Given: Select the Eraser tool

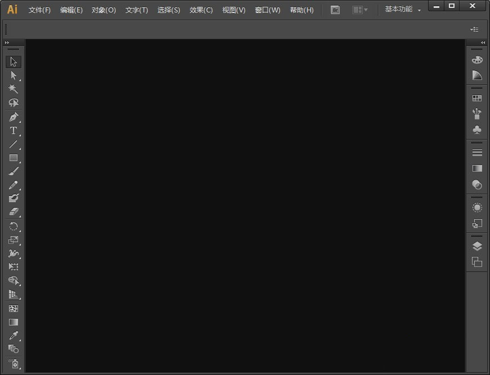Looking at the screenshot, I should [14, 212].
